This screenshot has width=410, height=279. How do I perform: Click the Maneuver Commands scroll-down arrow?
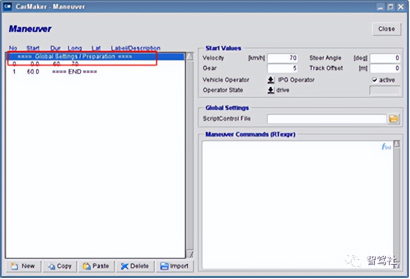396,266
